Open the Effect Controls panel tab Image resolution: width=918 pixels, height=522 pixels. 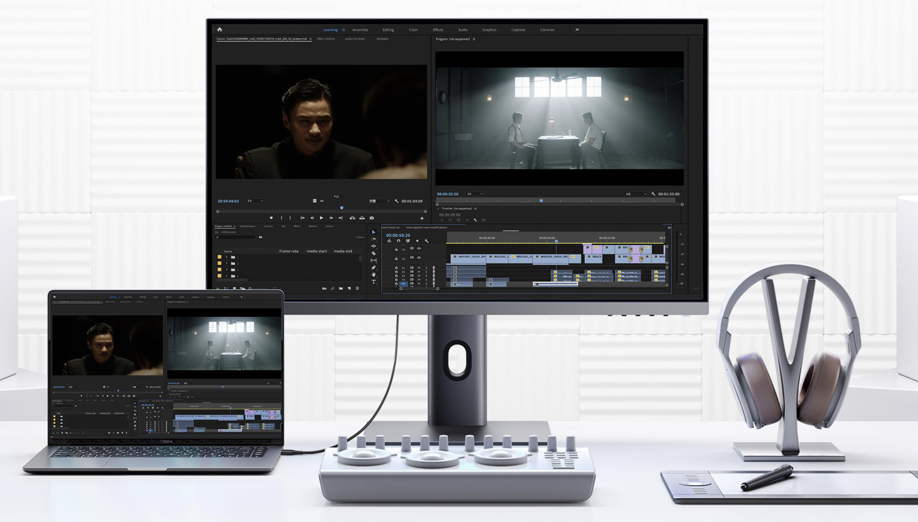pos(326,39)
